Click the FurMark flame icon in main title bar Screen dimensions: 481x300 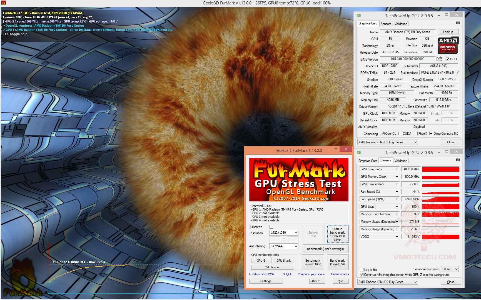click(3, 3)
